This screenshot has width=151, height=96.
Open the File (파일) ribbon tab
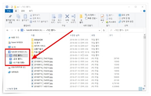pos(9,11)
